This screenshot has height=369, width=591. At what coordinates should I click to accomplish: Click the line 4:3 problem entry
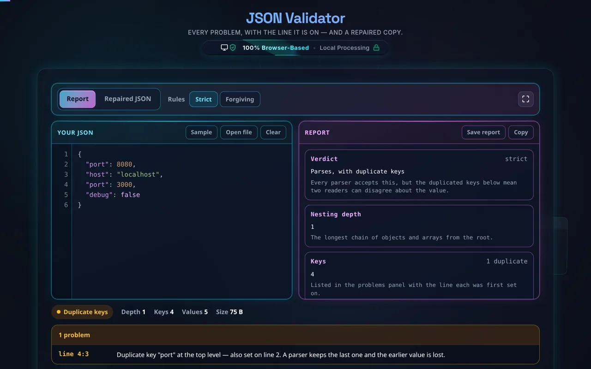click(x=295, y=355)
